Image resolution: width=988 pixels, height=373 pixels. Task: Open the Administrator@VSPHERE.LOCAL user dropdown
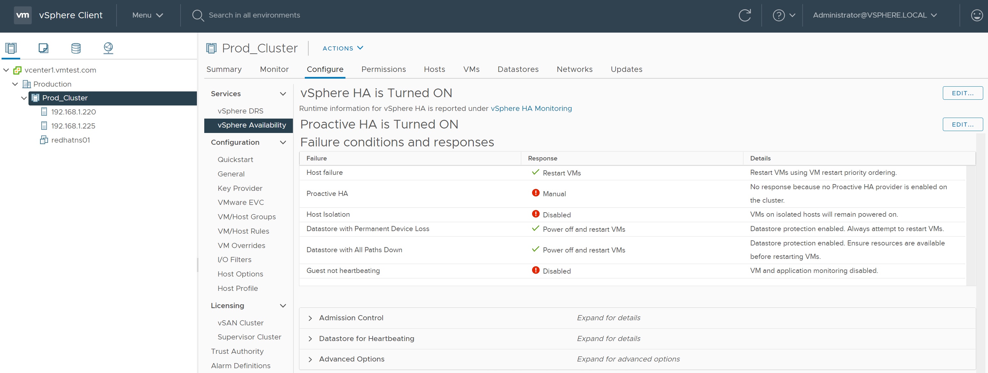coord(875,15)
